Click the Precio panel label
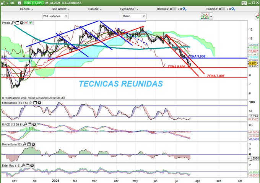Screen dimensions: 260x183 coord(6,23)
